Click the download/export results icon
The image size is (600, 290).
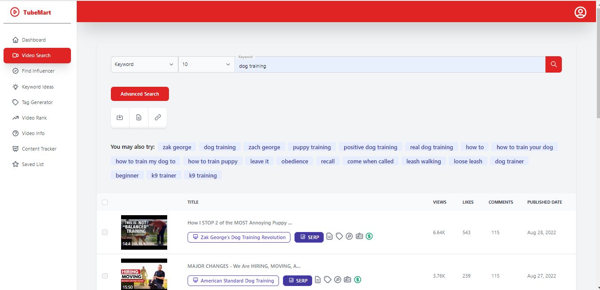pyautogui.click(x=120, y=118)
